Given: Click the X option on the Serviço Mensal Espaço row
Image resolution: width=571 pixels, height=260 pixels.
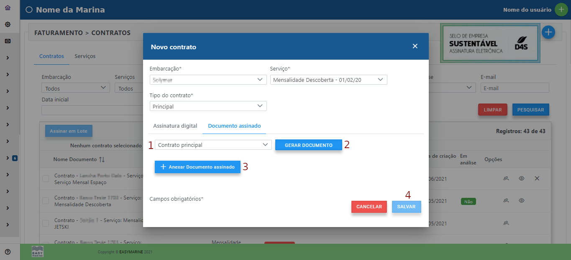Looking at the screenshot, I should point(537,178).
